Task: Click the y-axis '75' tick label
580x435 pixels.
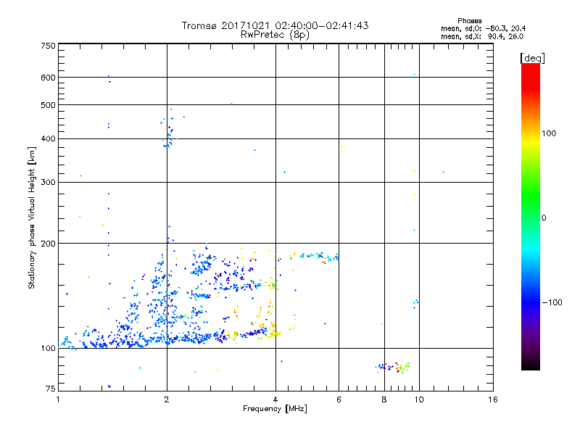Action: [x=51, y=389]
